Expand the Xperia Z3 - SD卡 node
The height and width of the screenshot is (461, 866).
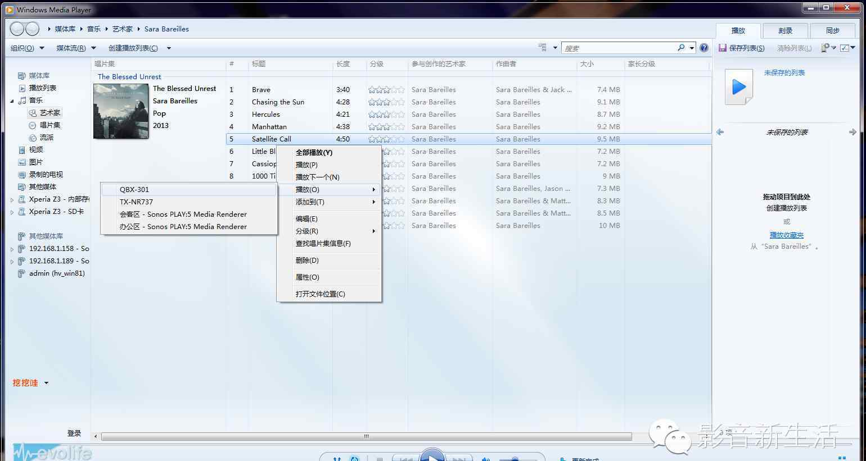pos(12,212)
